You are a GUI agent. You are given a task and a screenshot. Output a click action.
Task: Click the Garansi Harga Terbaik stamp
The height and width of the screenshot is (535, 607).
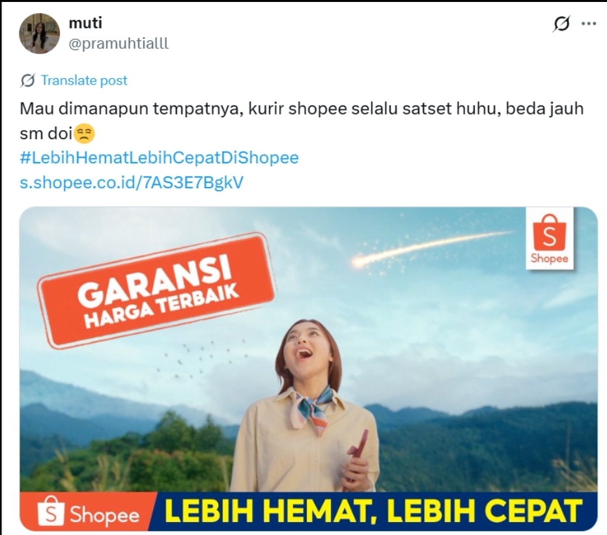(x=156, y=290)
